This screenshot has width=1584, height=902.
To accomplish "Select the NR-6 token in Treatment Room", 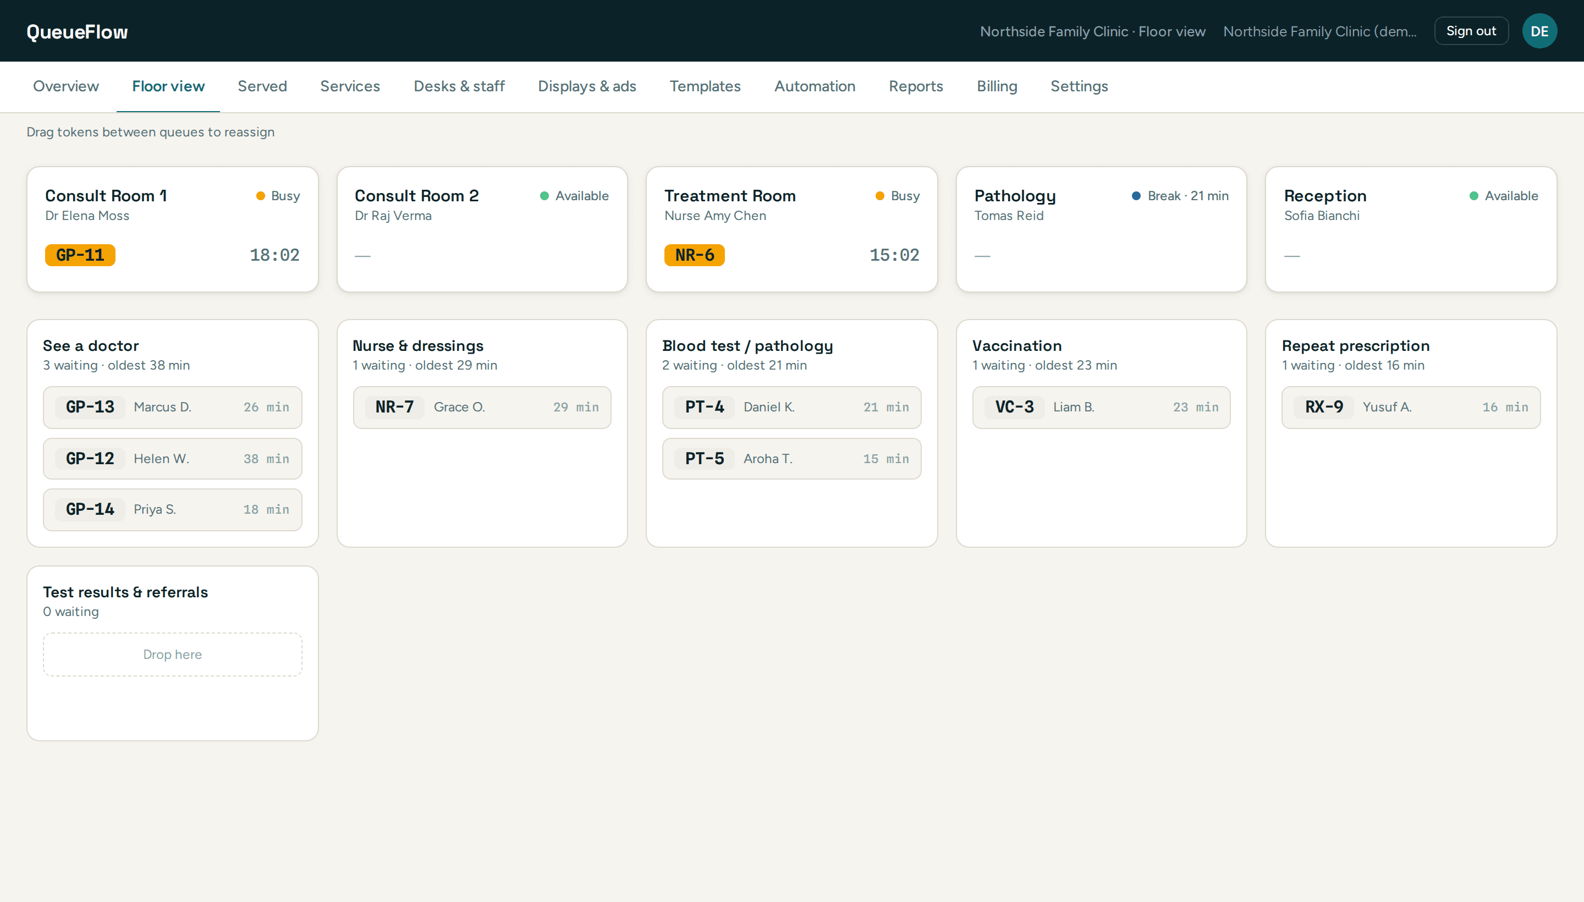I will point(695,255).
